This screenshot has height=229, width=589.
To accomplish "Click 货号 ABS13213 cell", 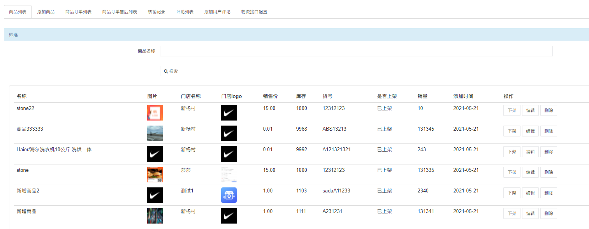I will [334, 129].
